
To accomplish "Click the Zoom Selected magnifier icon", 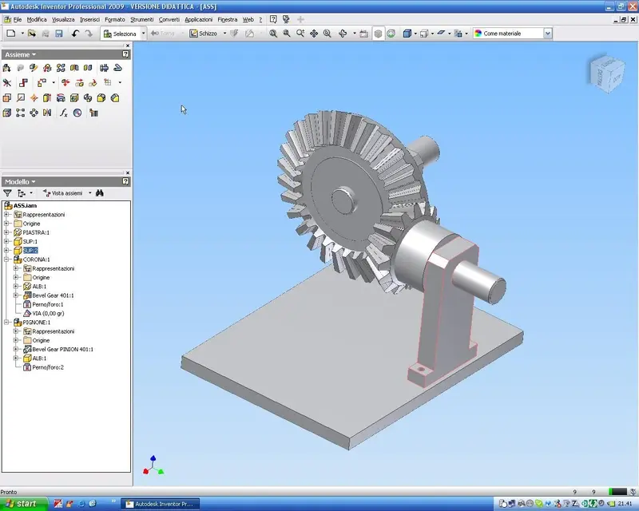I will tap(327, 34).
